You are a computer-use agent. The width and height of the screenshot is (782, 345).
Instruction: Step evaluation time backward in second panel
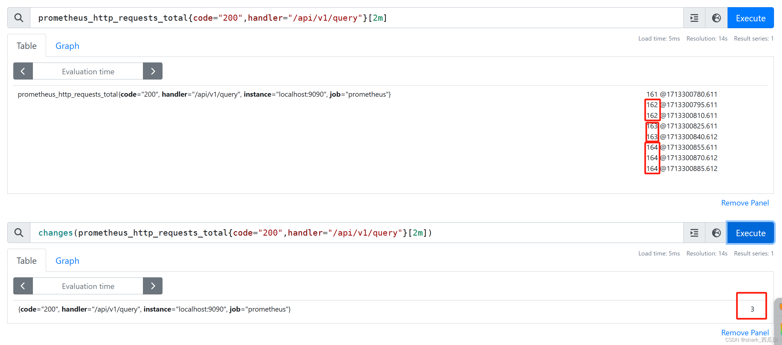coord(23,286)
